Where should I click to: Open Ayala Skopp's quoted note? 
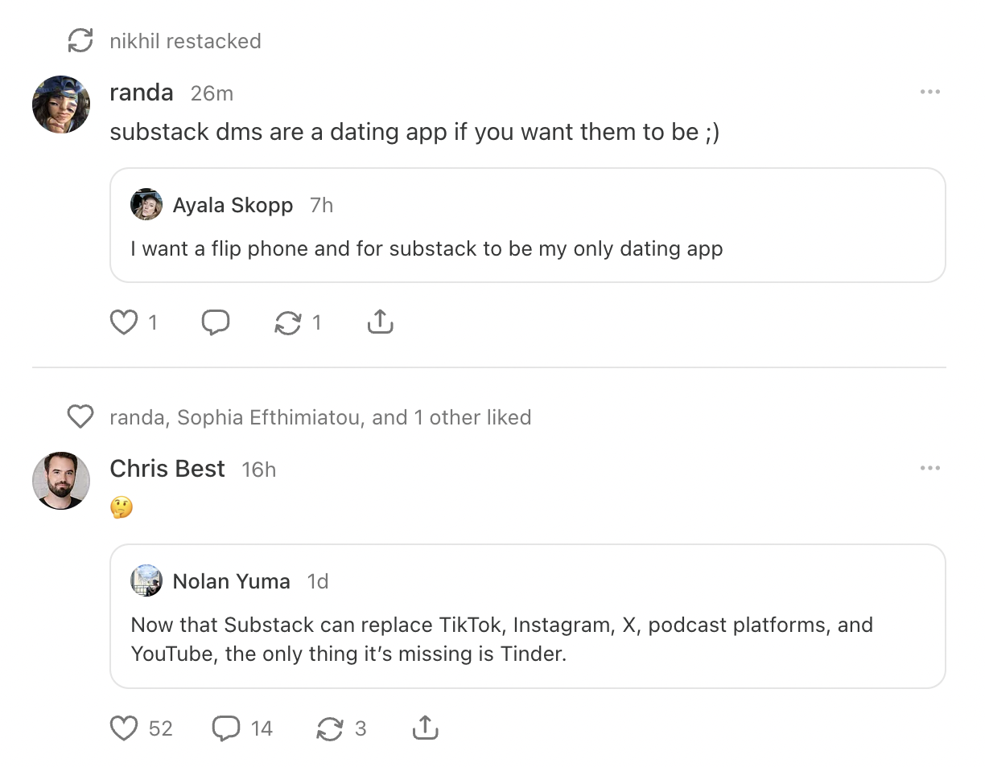pyautogui.click(x=529, y=225)
